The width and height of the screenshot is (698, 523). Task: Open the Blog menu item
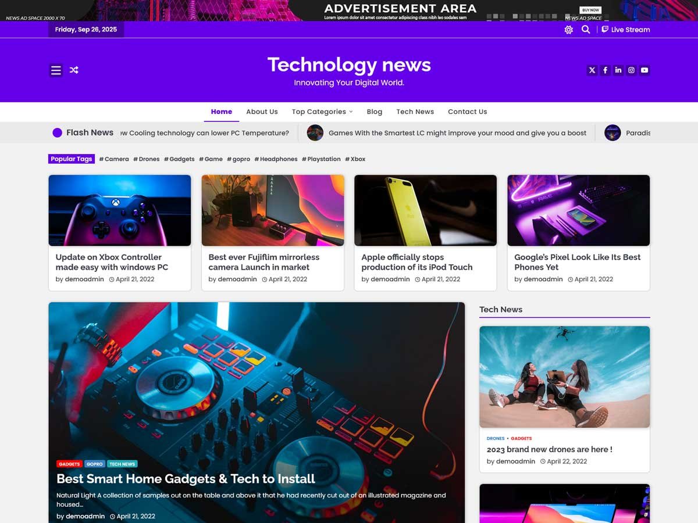(x=375, y=112)
